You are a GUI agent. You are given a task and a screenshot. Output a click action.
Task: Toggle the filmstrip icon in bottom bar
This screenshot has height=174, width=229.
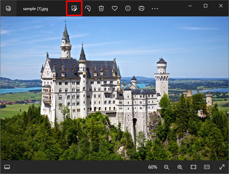[7, 167]
